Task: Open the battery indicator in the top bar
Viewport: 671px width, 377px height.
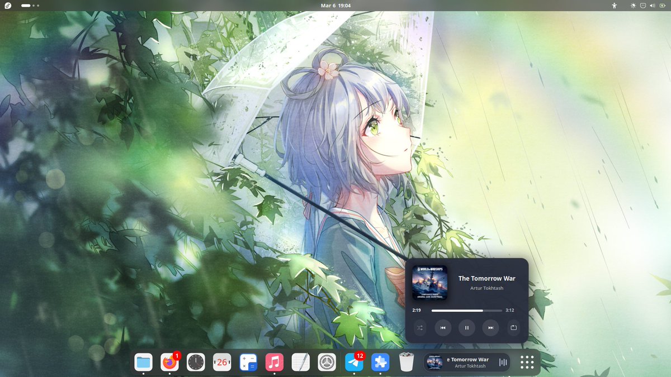Action: [661, 6]
